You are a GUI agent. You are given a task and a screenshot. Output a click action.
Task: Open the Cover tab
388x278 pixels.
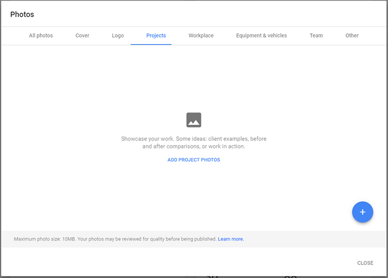[x=82, y=35]
